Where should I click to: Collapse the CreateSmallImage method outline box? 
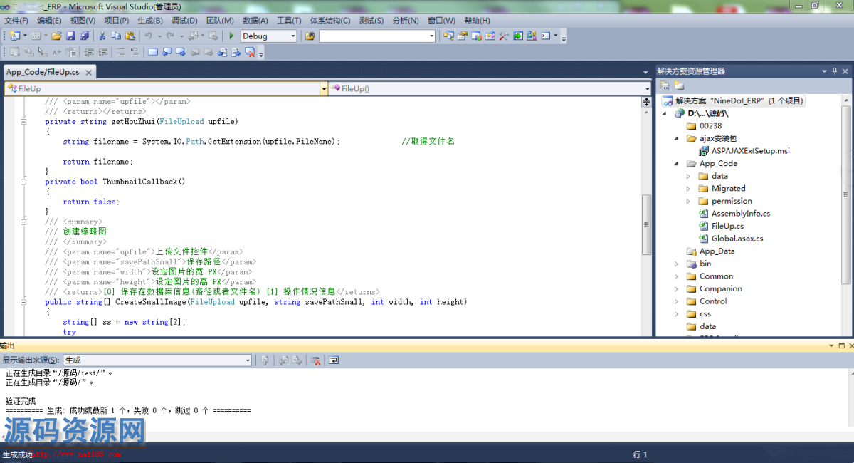click(23, 302)
